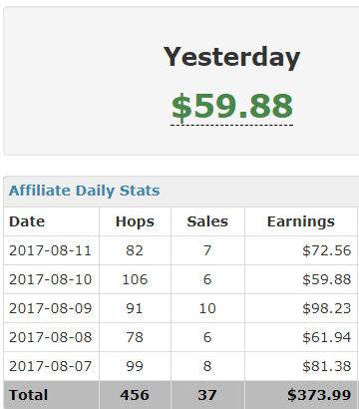
Task: Click the 2017-08-08 date cell
Action: coord(50,337)
